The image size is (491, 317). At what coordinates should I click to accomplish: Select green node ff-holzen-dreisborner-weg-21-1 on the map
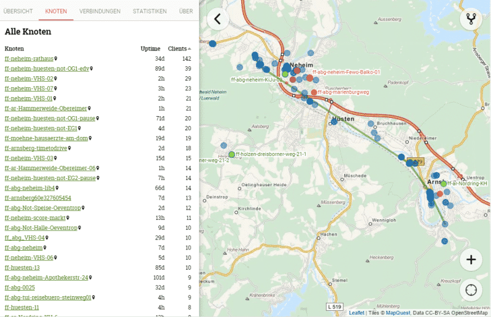231,154
